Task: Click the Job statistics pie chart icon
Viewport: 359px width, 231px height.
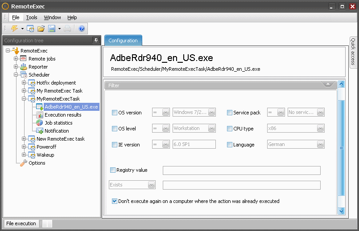Action: [40, 123]
